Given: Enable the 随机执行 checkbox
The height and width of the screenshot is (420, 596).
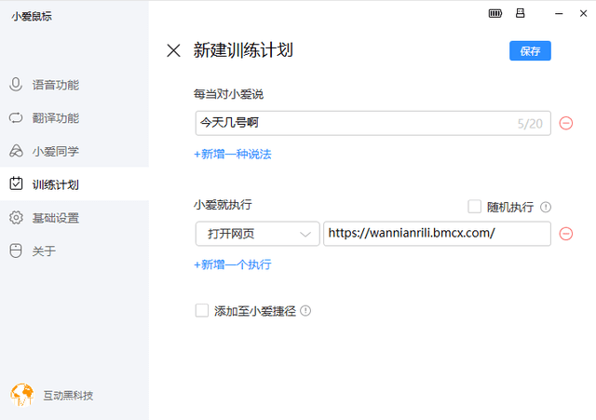Looking at the screenshot, I should click(x=474, y=207).
